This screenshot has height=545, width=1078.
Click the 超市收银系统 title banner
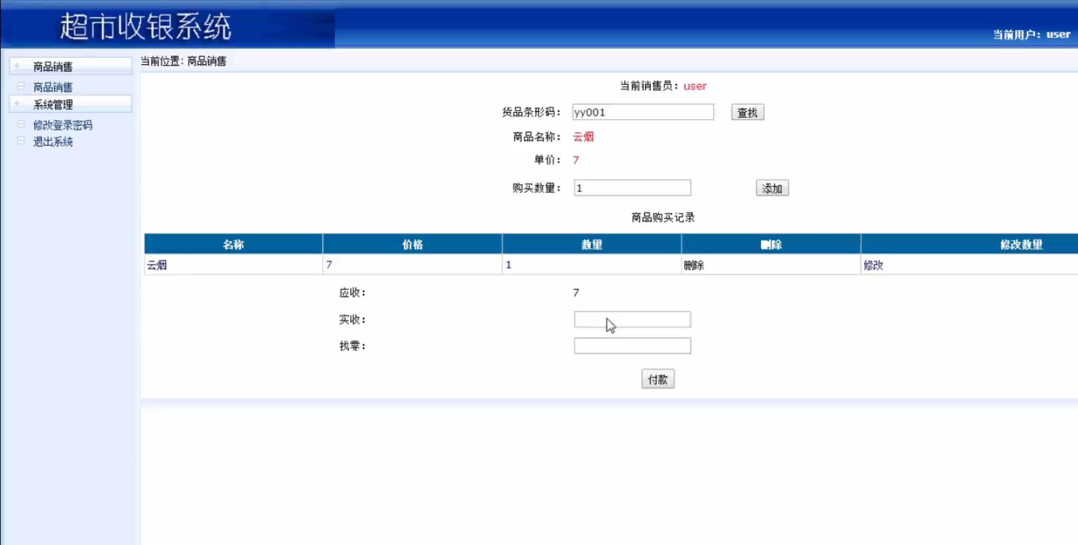click(146, 26)
